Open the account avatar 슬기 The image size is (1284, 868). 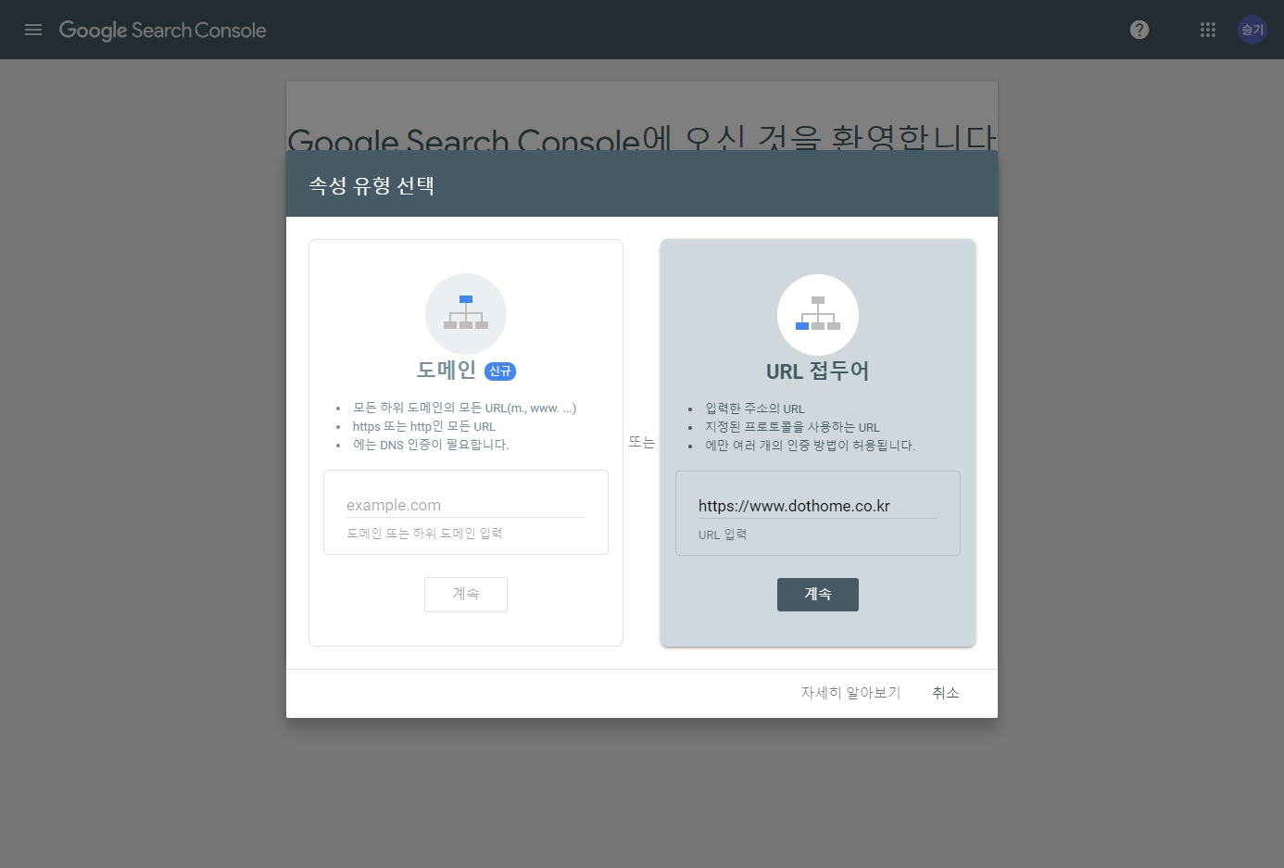1253,30
